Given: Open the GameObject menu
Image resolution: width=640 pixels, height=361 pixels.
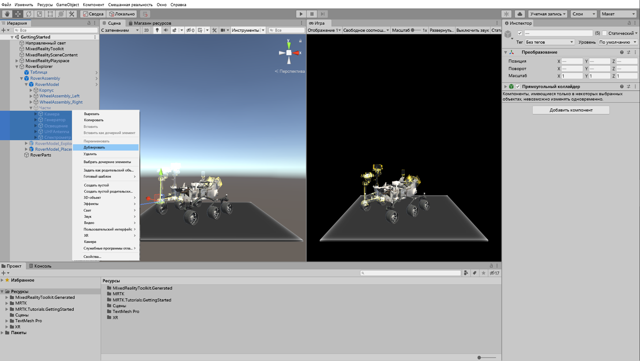Looking at the screenshot, I should pos(67,4).
